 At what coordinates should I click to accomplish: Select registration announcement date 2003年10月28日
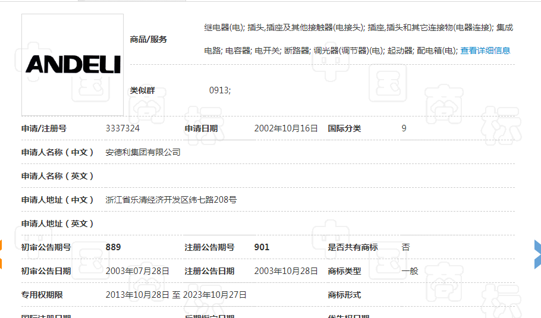[x=286, y=271]
